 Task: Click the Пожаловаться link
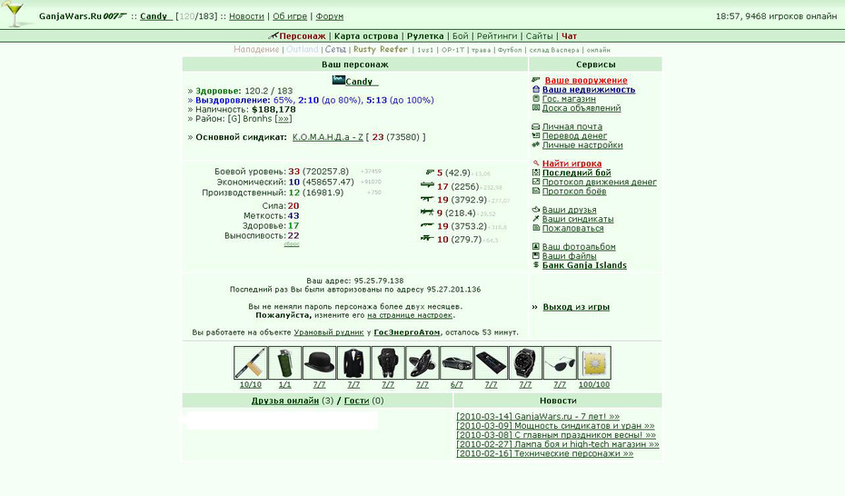coord(572,228)
